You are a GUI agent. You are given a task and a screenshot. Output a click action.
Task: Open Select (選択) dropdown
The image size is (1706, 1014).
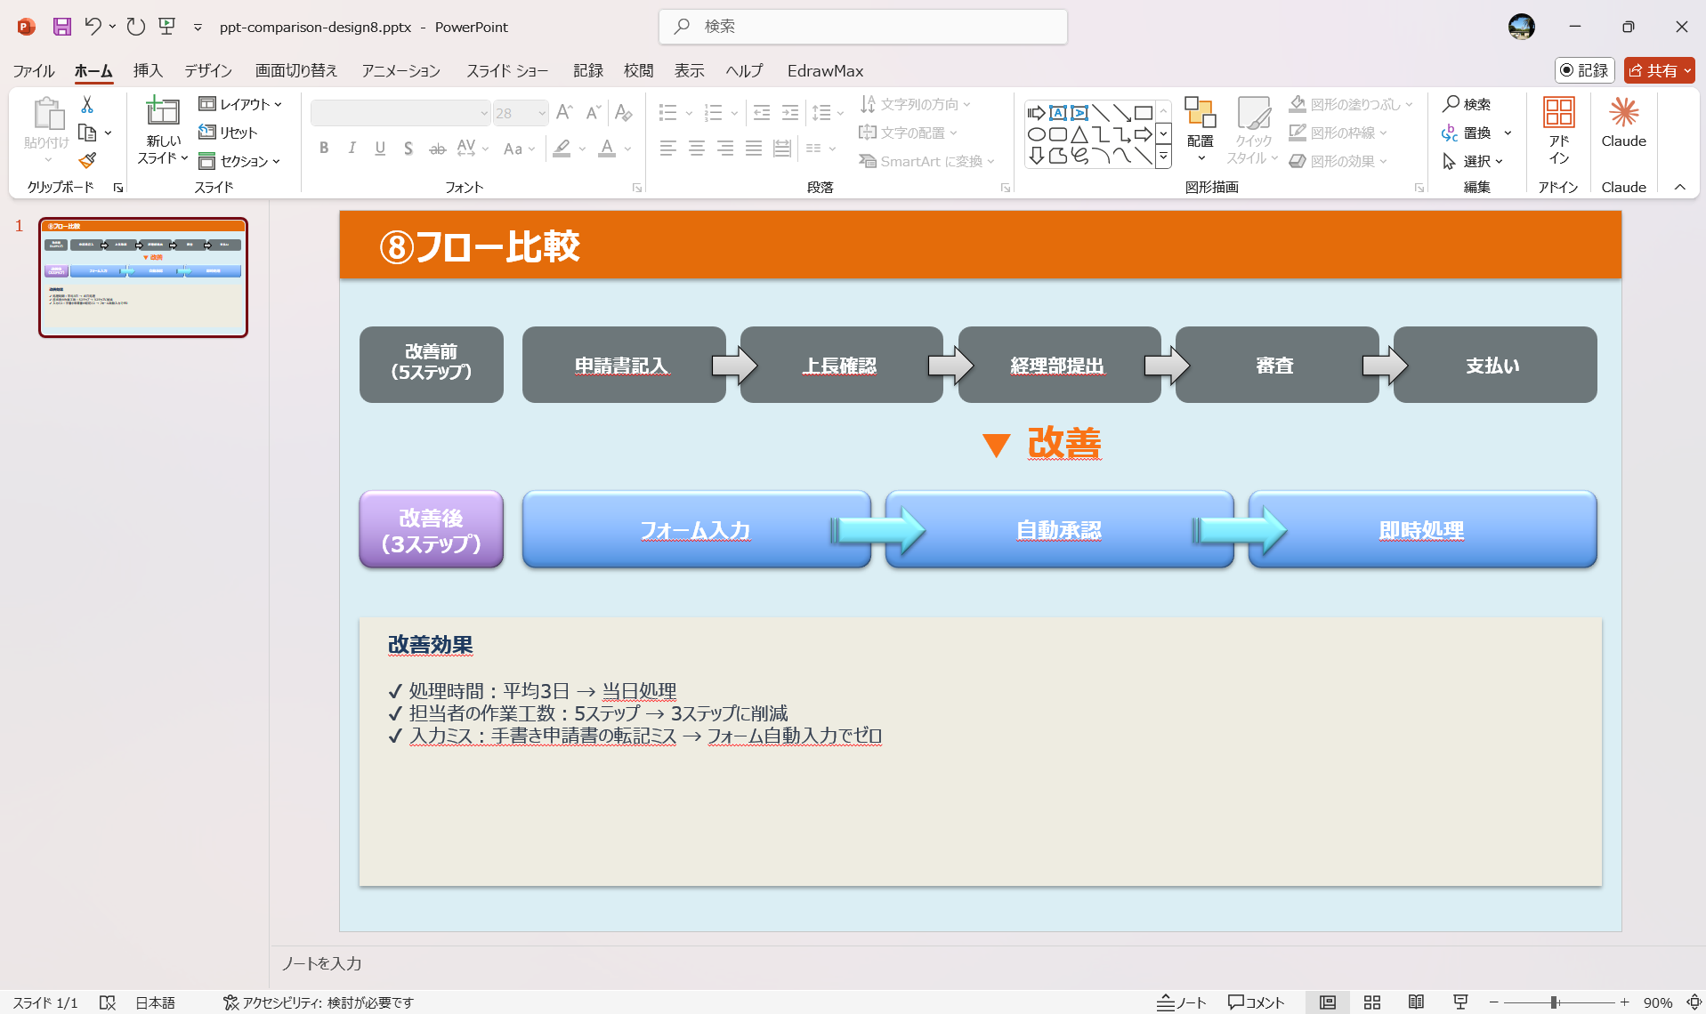tap(1472, 161)
